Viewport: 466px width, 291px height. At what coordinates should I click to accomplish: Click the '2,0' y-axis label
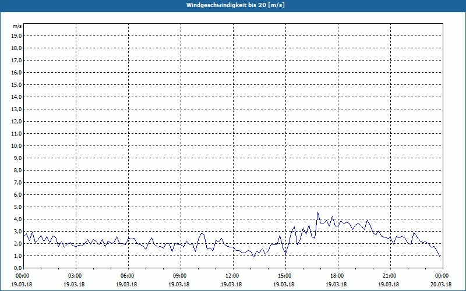17,243
